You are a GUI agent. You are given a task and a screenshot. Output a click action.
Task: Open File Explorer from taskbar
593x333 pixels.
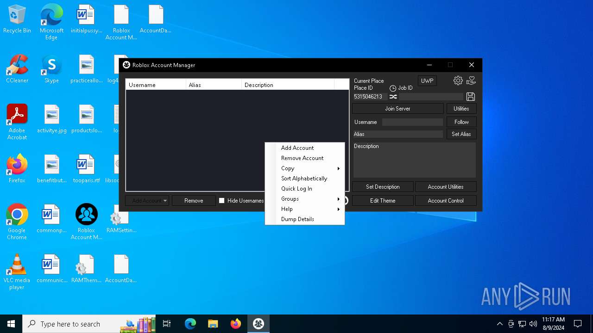[x=213, y=324]
